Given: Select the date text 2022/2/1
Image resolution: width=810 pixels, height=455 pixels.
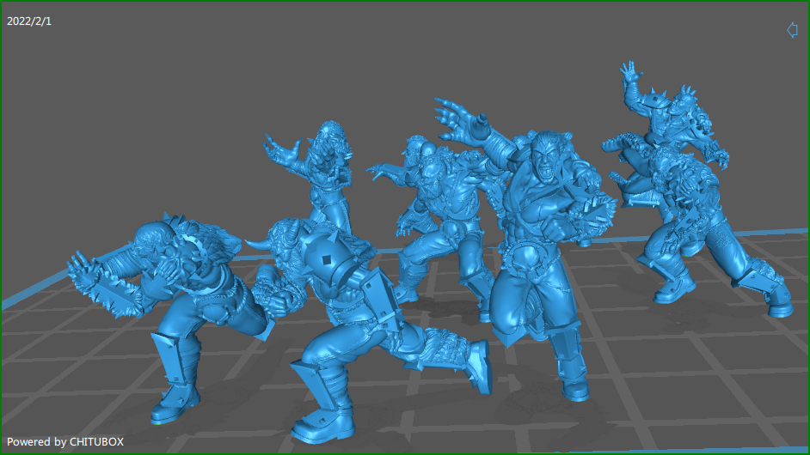Looking at the screenshot, I should pos(29,21).
